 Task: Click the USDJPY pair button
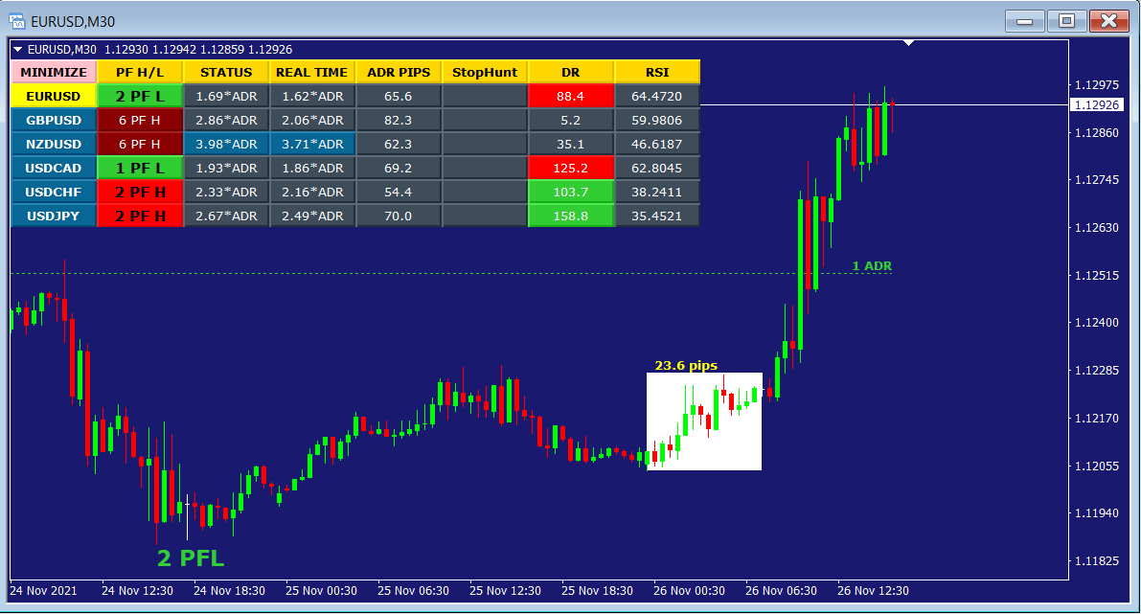[54, 216]
